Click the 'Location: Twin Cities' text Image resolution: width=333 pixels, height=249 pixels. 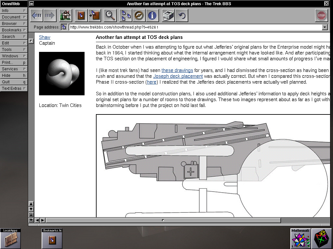60,105
